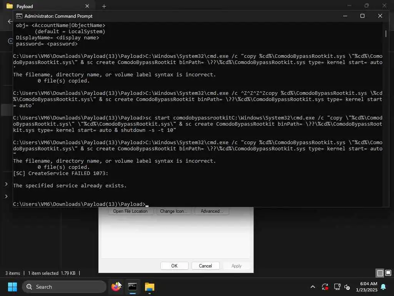Close the Payload Explorer tab
394x296 pixels.
click(x=87, y=6)
